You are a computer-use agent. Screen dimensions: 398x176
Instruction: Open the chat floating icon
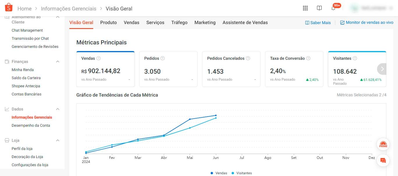pyautogui.click(x=383, y=160)
